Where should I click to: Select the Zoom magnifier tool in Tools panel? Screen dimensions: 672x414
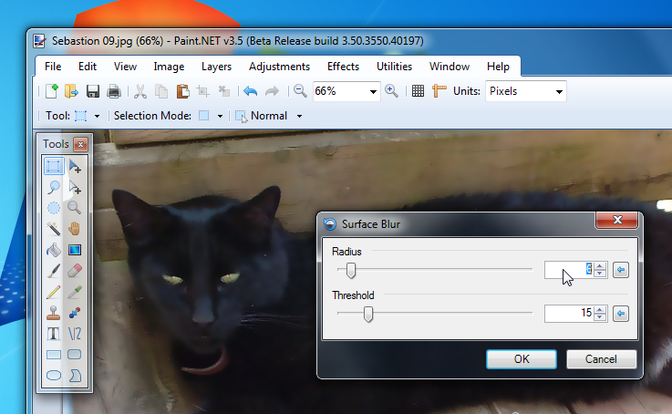click(x=75, y=208)
